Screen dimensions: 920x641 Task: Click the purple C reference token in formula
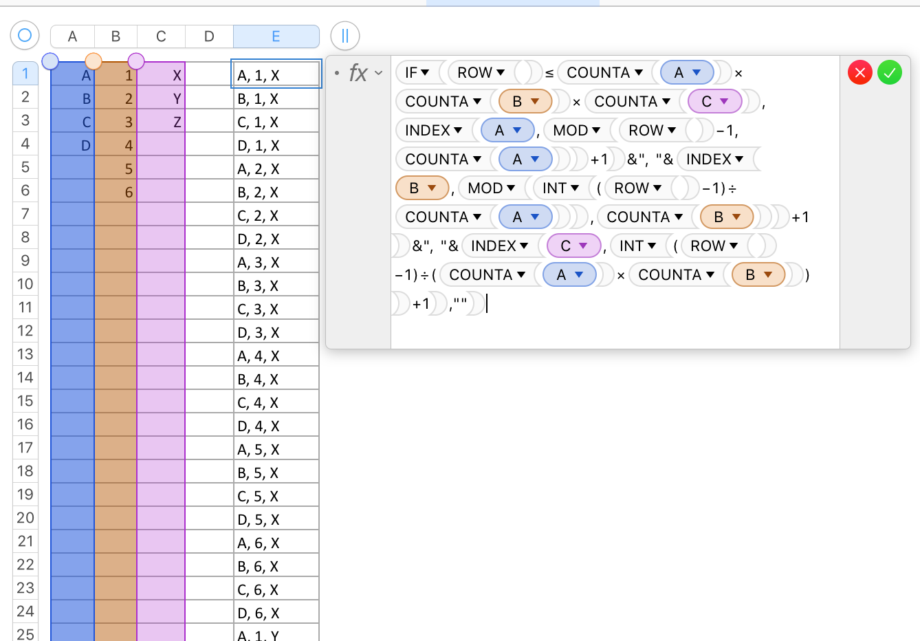click(714, 102)
